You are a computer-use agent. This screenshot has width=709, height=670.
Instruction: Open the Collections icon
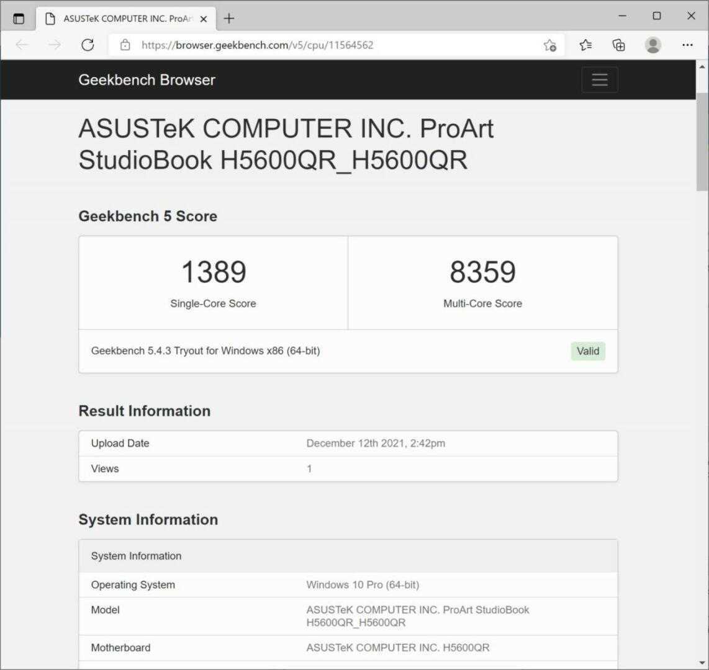618,45
